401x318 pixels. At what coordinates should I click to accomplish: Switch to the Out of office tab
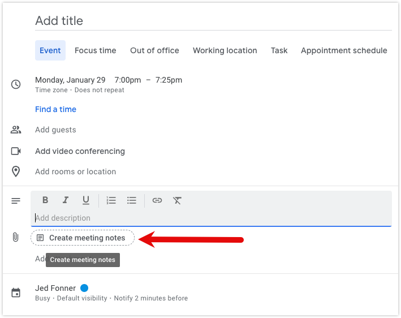[x=154, y=50]
